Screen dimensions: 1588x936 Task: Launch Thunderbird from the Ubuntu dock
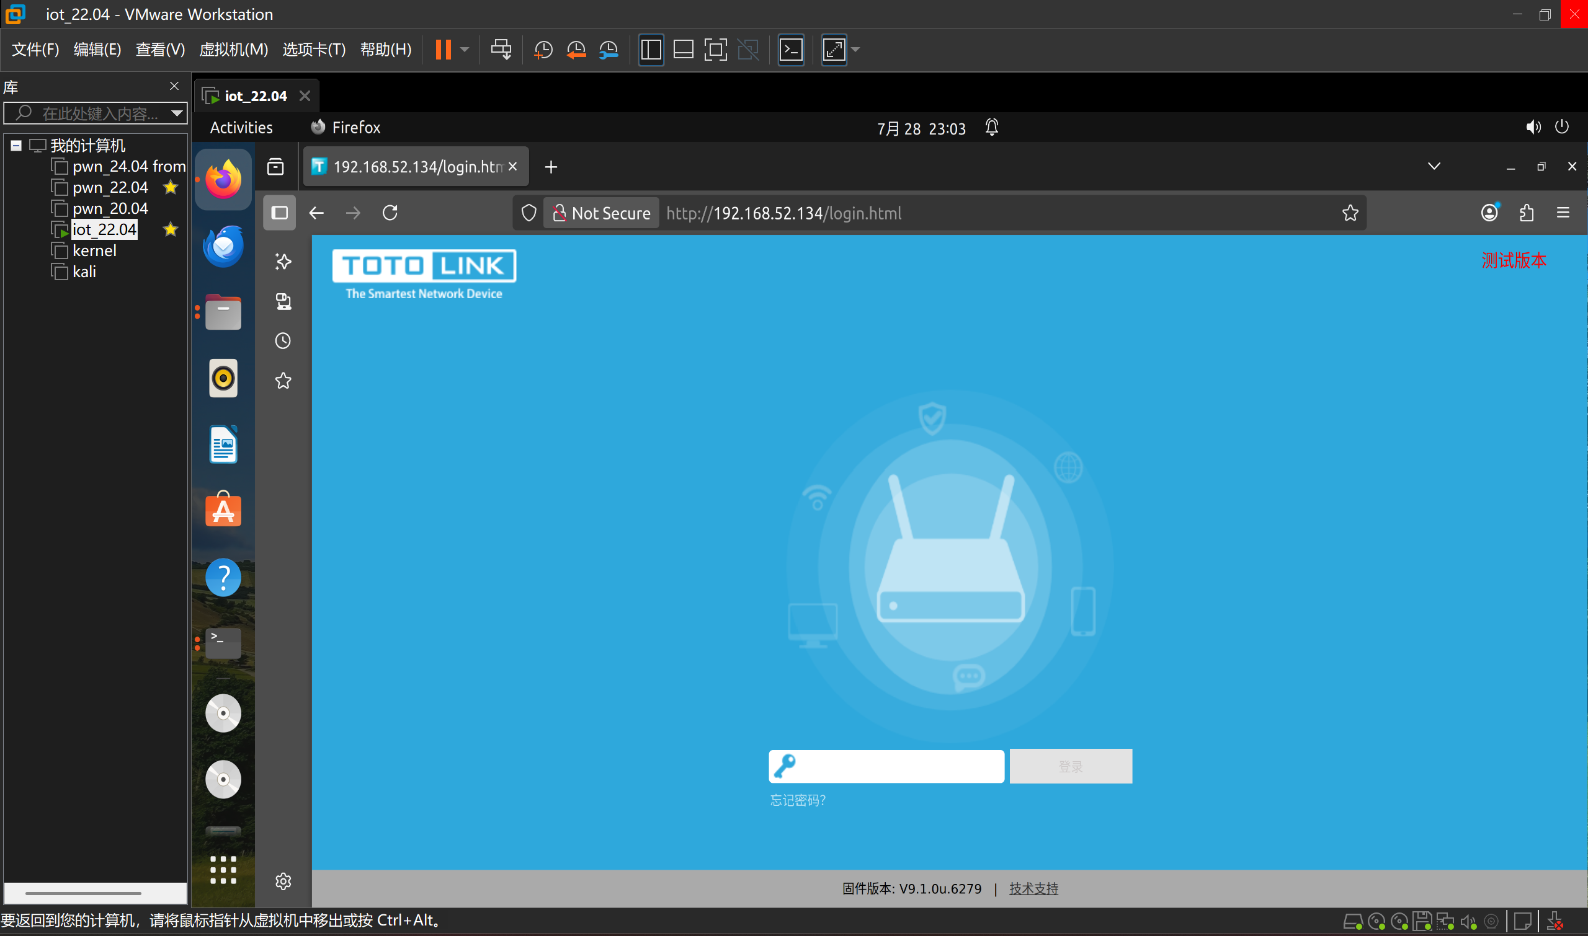223,246
